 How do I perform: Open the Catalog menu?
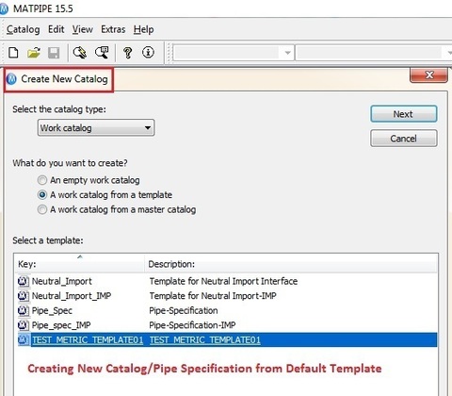point(24,29)
